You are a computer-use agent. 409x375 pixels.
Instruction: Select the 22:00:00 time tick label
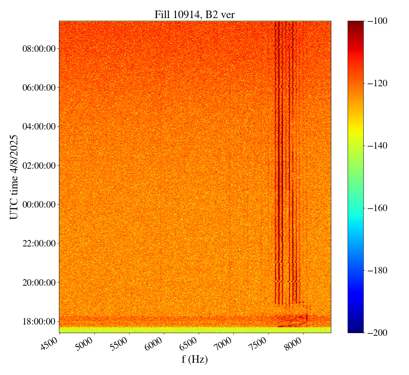coord(39,243)
